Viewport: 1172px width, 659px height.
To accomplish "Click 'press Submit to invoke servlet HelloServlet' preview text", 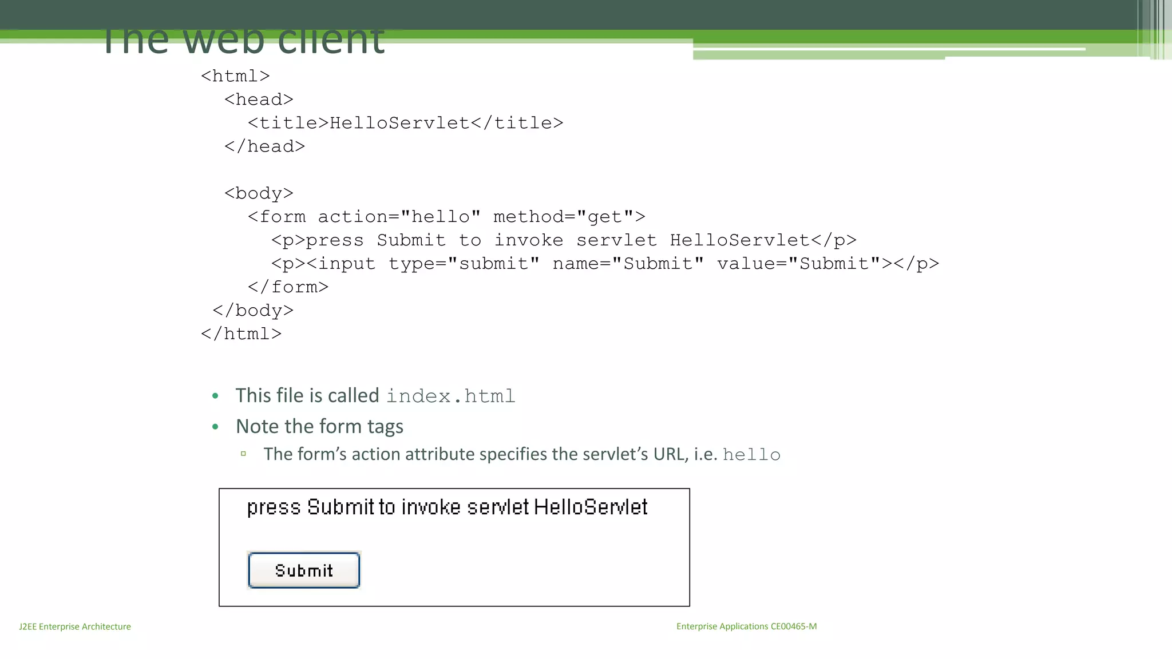I will [447, 507].
